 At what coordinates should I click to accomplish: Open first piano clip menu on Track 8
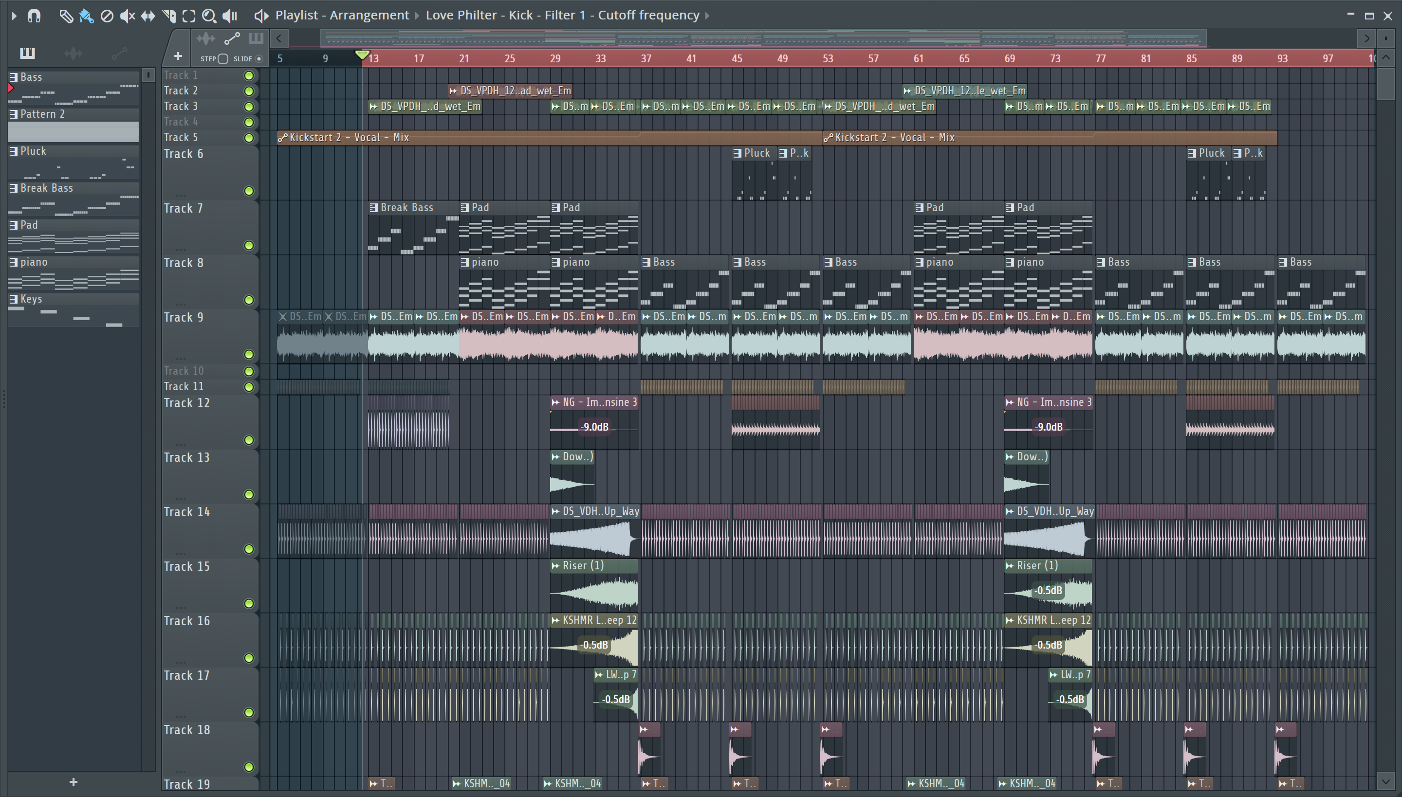coord(464,263)
